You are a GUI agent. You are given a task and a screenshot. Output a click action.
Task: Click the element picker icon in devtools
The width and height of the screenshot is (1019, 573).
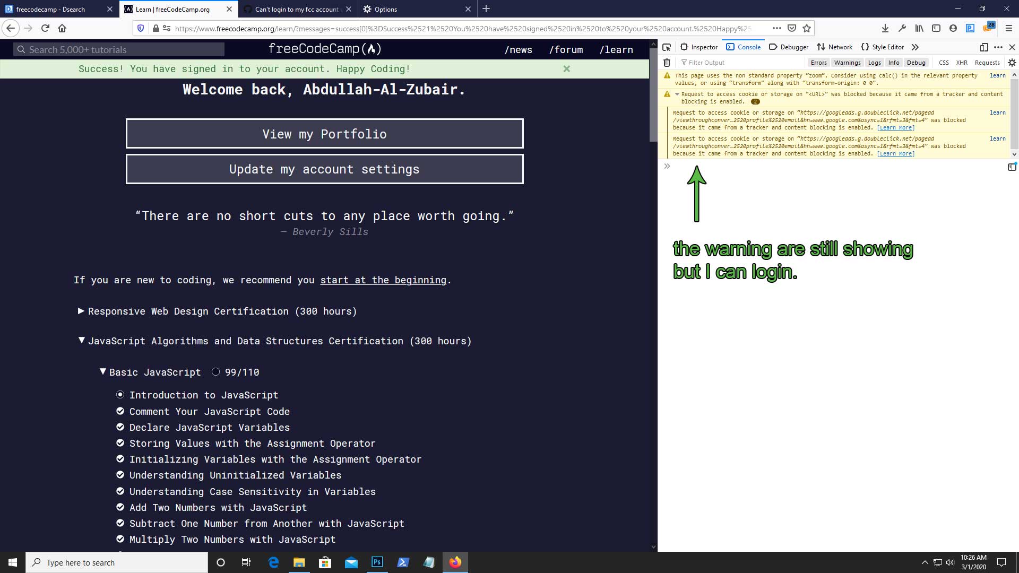pyautogui.click(x=667, y=47)
